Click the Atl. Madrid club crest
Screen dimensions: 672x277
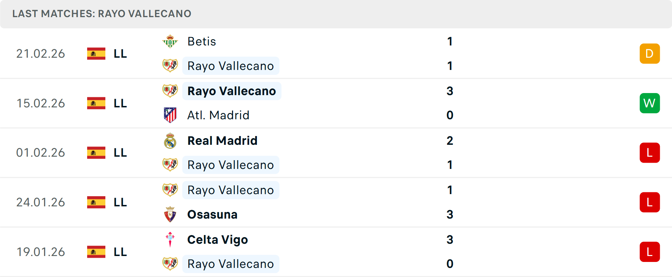tap(170, 115)
